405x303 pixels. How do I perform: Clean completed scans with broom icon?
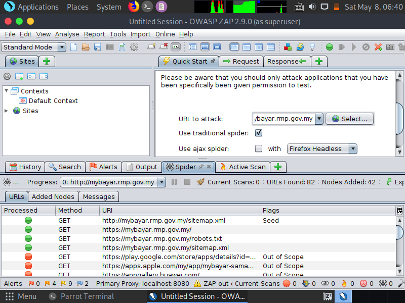(x=200, y=182)
